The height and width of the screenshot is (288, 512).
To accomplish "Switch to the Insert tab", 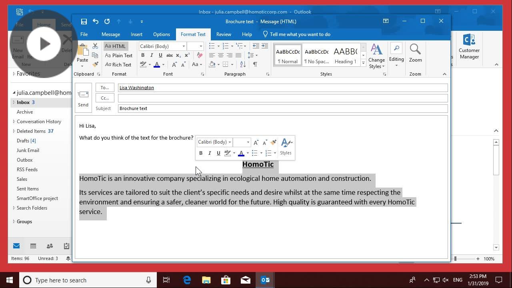I will pos(136,34).
